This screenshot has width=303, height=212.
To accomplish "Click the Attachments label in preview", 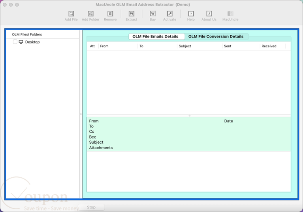I will point(101,148).
